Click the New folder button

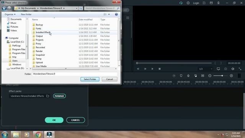(26, 14)
